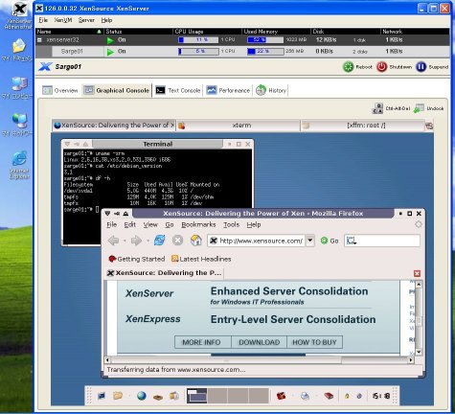The height and width of the screenshot is (414, 455).
Task: Click the xenserver32 memory usage bar
Action: click(x=265, y=40)
